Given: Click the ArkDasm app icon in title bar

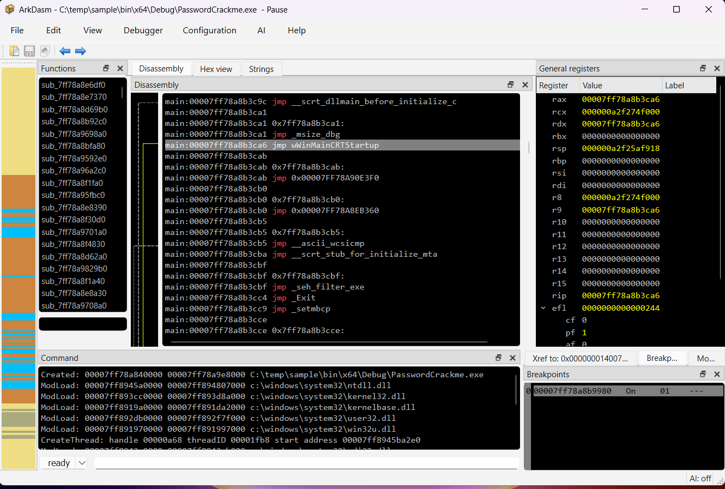Looking at the screenshot, I should coord(9,9).
